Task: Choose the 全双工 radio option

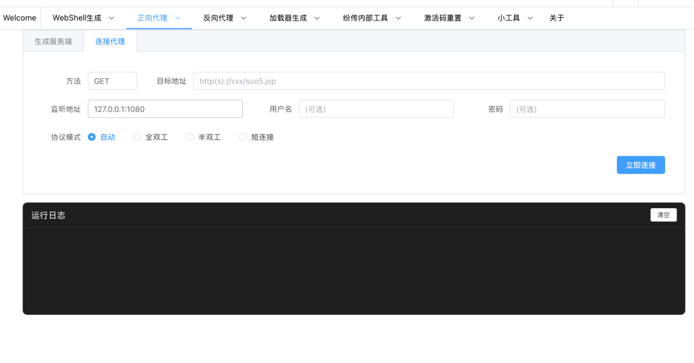Action: (x=138, y=137)
